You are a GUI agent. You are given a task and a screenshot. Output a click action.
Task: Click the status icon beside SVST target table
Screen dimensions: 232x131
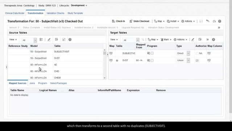pyautogui.click(x=117, y=61)
